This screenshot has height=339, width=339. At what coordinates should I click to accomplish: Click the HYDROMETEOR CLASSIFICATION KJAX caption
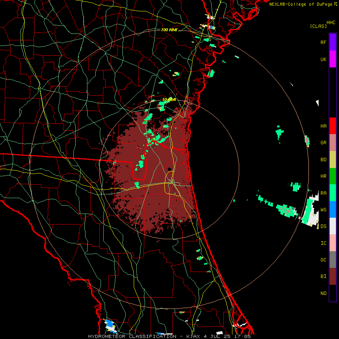[x=169, y=336]
